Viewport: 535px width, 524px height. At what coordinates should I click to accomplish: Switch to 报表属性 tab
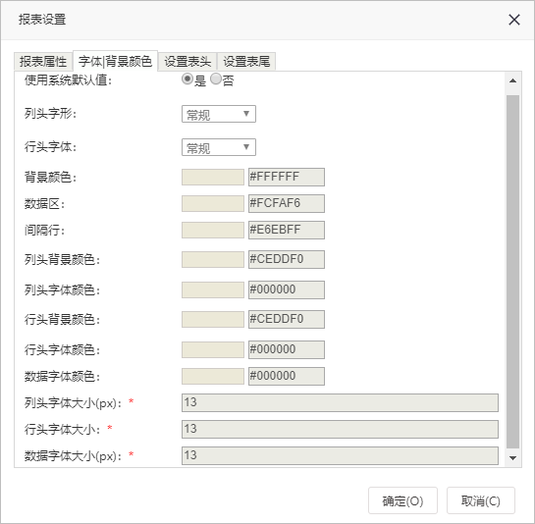pos(43,62)
